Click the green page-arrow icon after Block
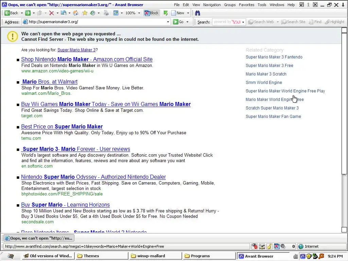Viewport: 348px width, 261px height. [x=166, y=13]
